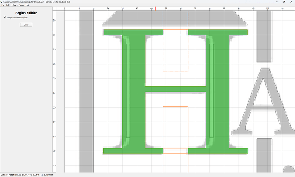Select the green H crossbar region
Image resolution: width=295 pixels, height=177 pixels.
175,89
